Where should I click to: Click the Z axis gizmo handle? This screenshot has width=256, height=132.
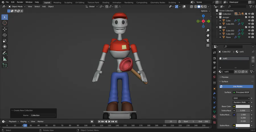tap(203, 16)
